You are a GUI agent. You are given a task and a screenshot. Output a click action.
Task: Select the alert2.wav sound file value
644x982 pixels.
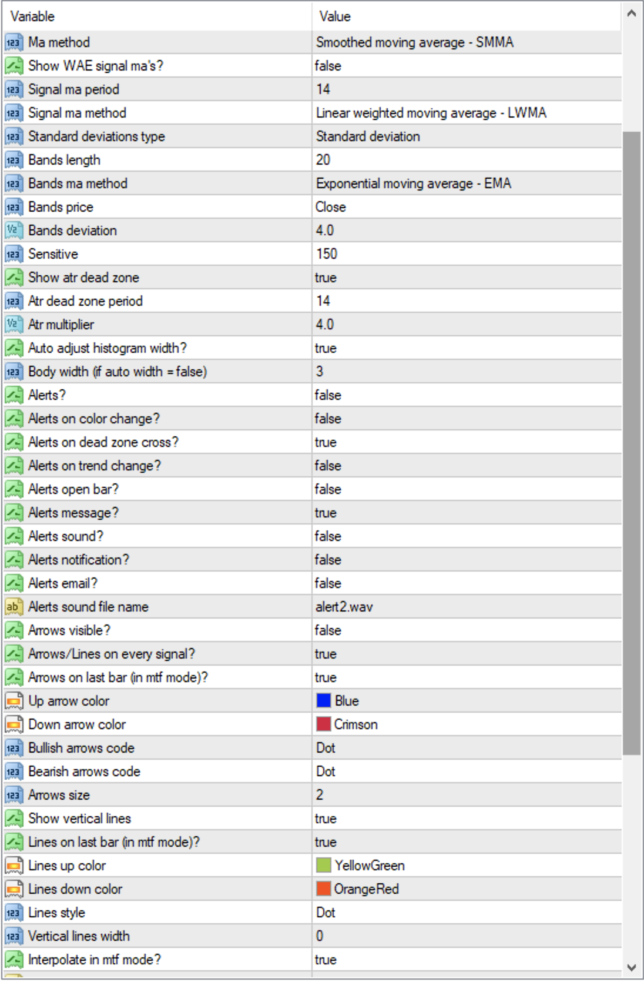click(x=344, y=607)
